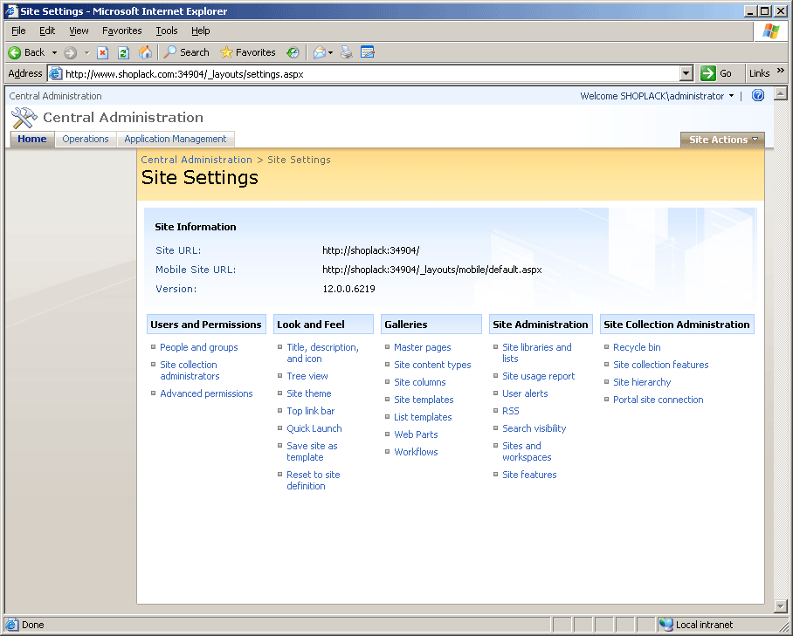Click the Links toolbar label

coord(759,73)
